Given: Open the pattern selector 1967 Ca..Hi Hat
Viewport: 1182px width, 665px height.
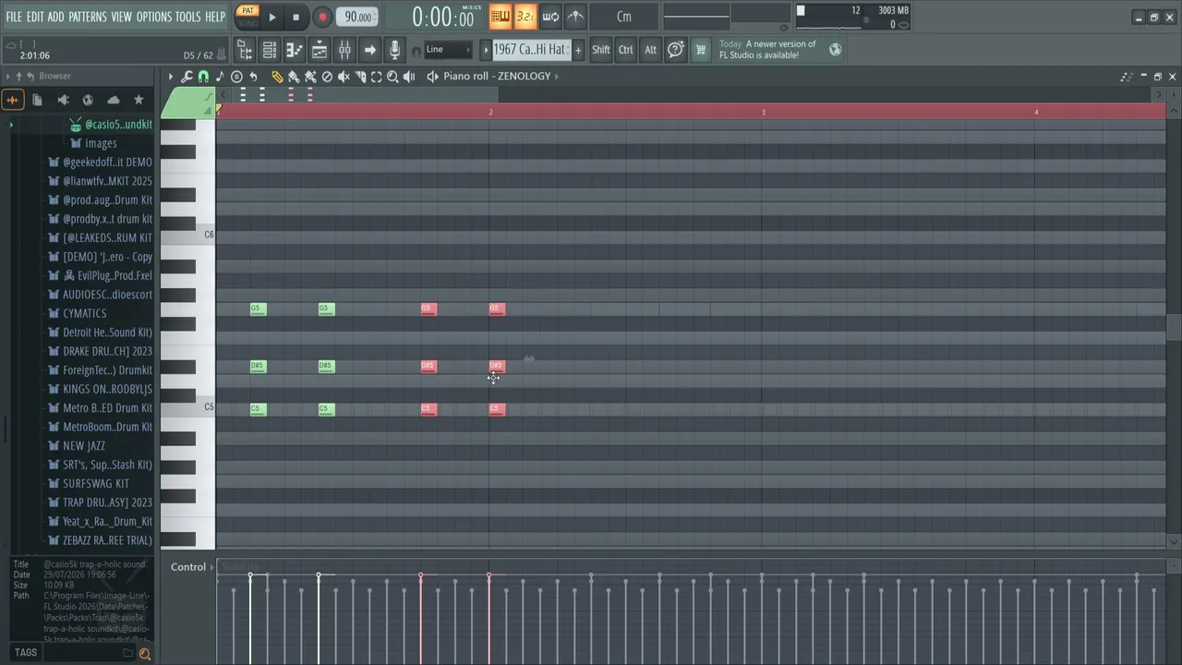Looking at the screenshot, I should coord(531,50).
